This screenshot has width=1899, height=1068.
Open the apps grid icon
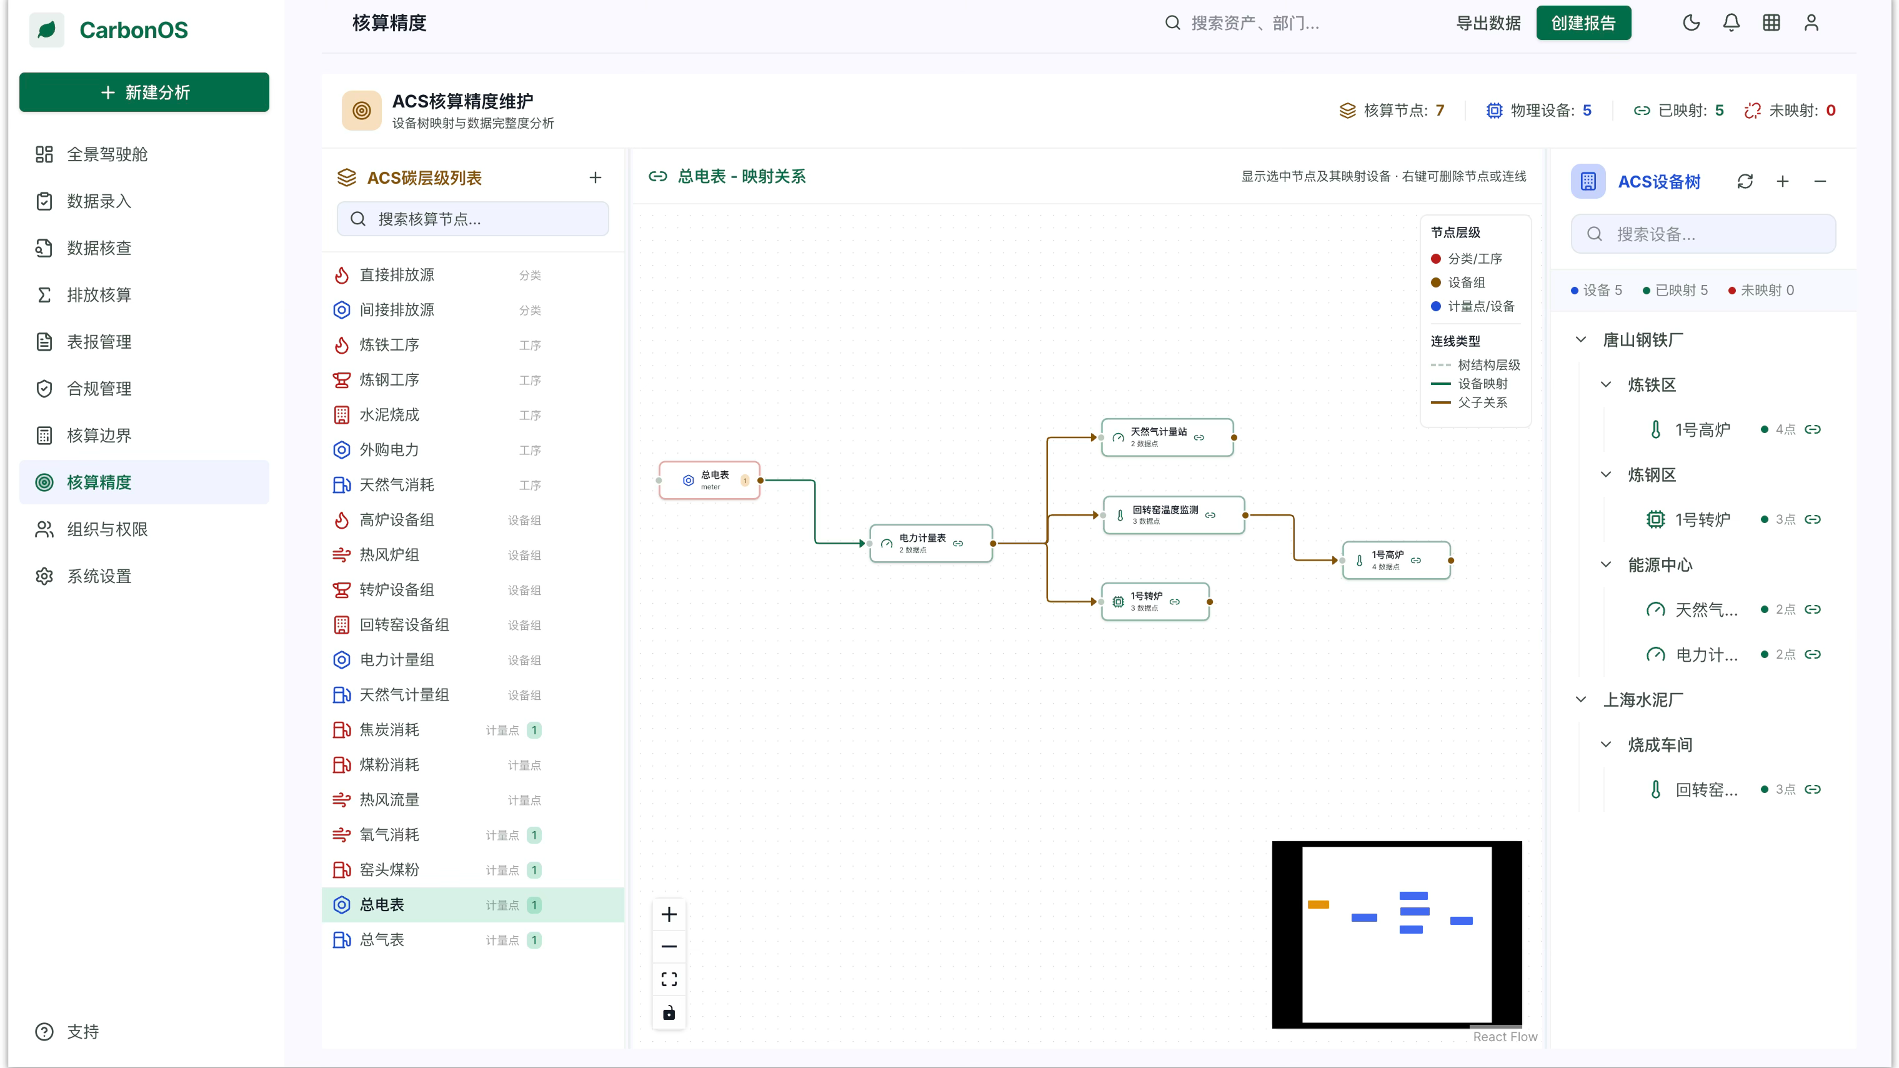tap(1771, 23)
